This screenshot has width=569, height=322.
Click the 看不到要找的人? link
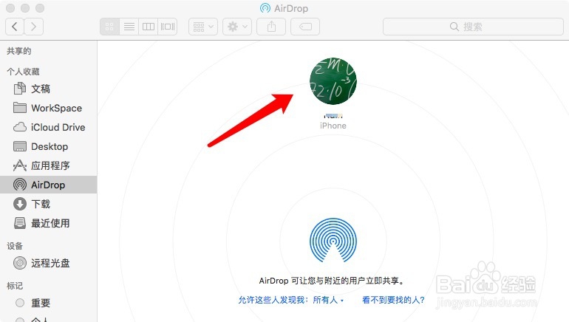(x=393, y=300)
